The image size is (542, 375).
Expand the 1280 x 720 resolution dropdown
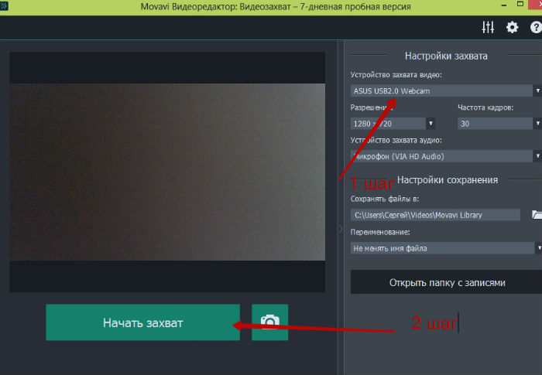click(x=393, y=124)
